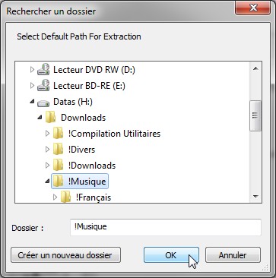Select the Datas (H:) disk icon
276x278 pixels.
(43, 103)
